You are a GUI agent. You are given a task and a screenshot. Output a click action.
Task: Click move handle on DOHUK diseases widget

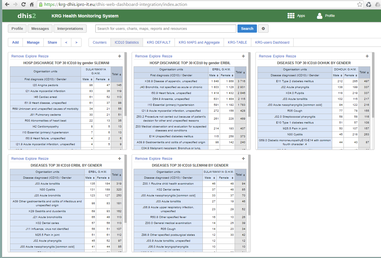[367, 56]
